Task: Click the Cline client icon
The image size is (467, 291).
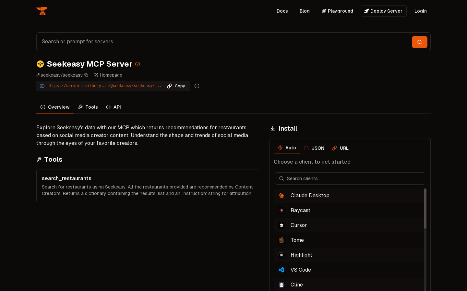Action: click(281, 285)
